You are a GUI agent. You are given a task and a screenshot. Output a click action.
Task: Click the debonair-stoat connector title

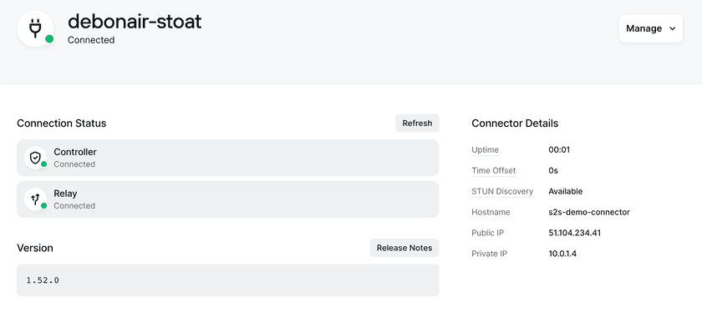(x=135, y=21)
